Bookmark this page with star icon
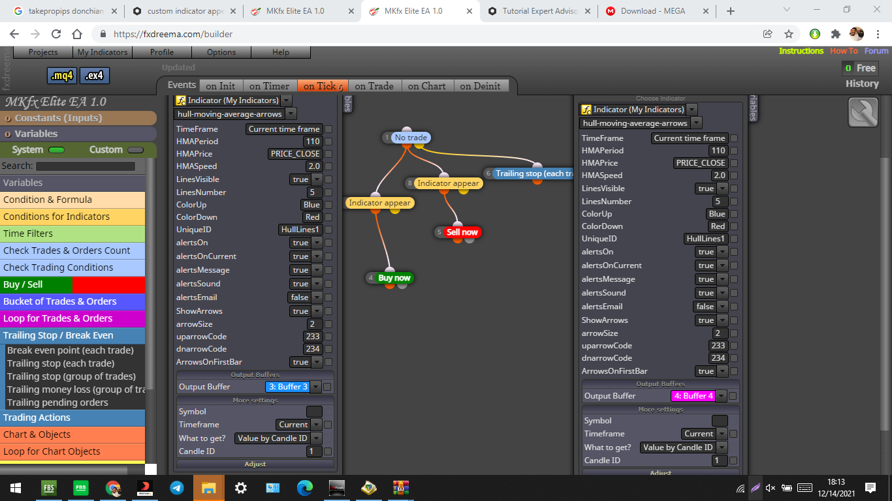892x501 pixels. 789,34
